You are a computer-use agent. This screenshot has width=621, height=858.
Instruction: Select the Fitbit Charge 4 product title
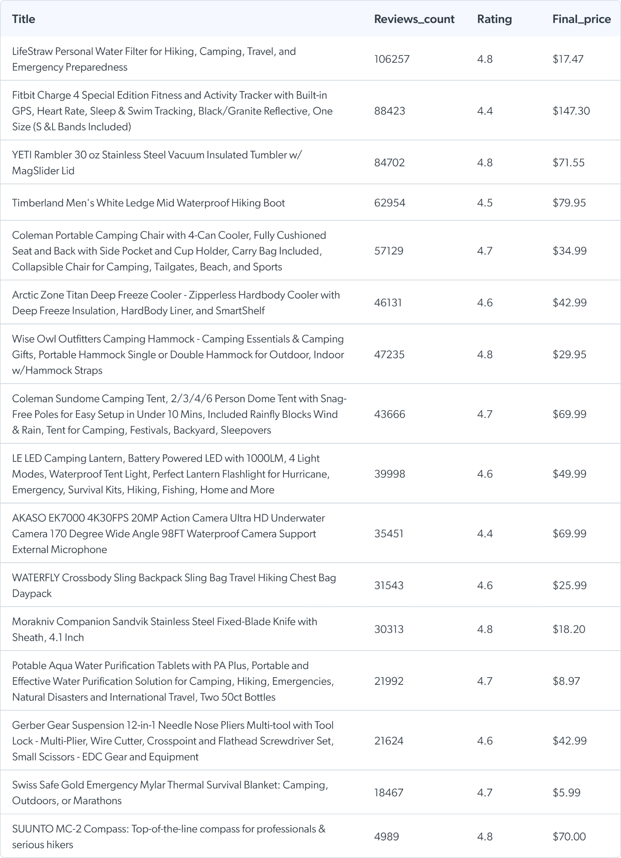coord(172,111)
